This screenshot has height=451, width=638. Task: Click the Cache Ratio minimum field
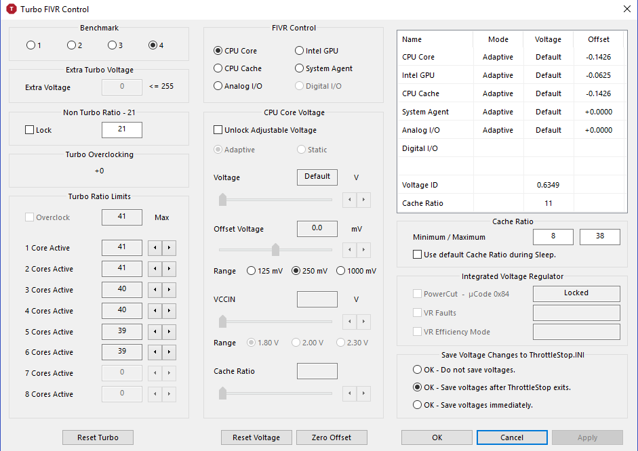pos(553,237)
